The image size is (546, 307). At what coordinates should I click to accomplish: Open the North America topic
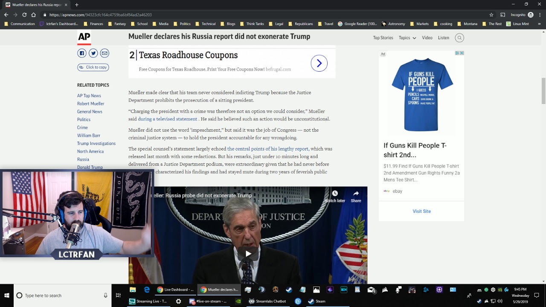pos(90,151)
